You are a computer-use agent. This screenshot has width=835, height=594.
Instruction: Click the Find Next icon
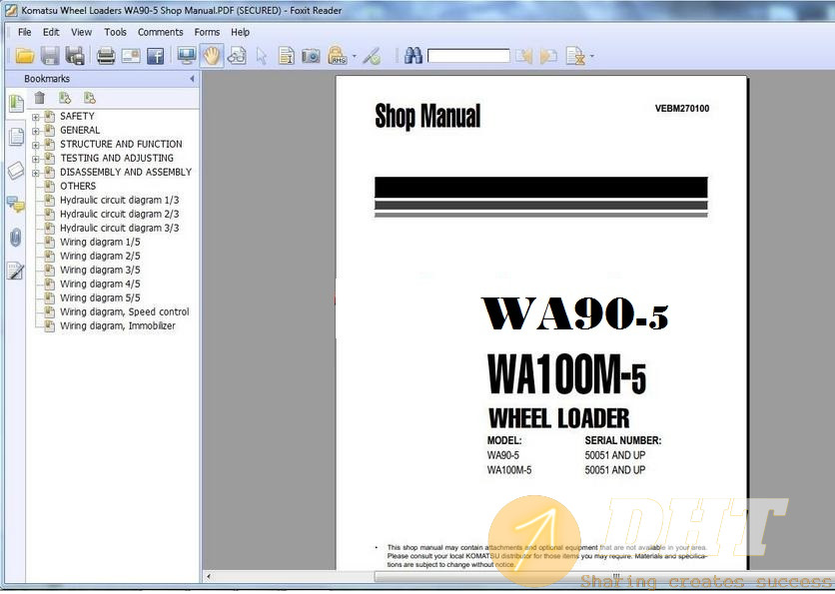548,55
